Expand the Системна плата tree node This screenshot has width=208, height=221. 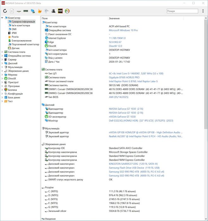[2, 52]
